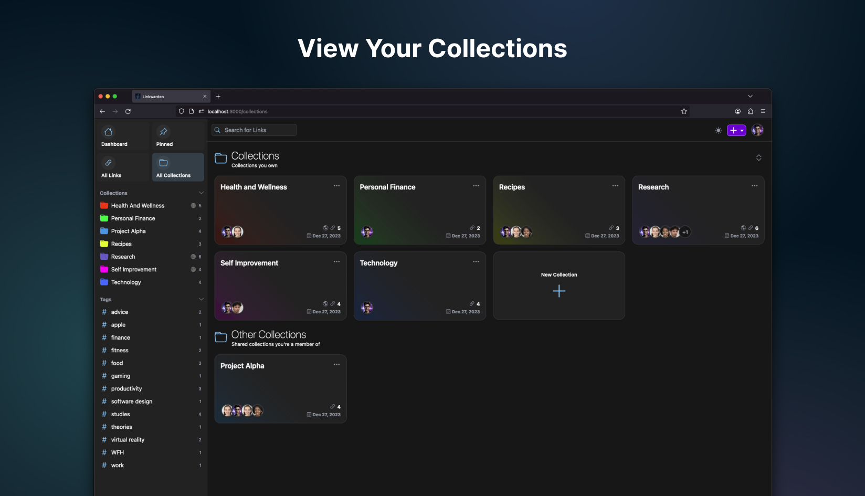Open options menu on Project Alpha card
Image resolution: width=865 pixels, height=496 pixels.
pos(336,365)
